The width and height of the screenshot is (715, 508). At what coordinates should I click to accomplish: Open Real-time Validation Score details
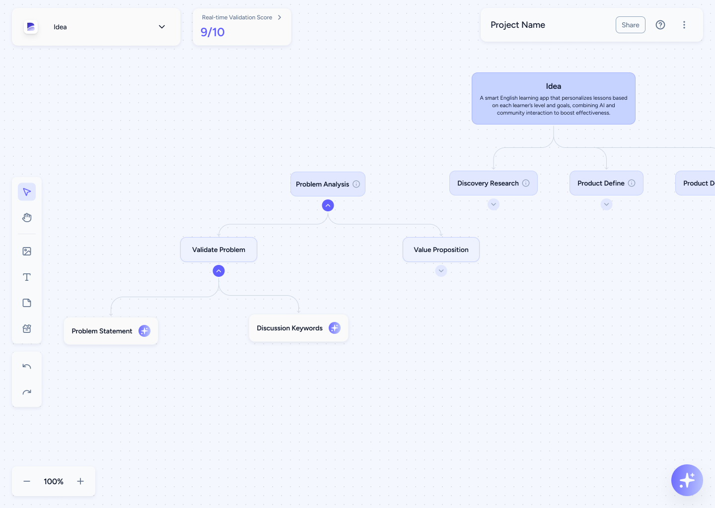click(x=280, y=17)
